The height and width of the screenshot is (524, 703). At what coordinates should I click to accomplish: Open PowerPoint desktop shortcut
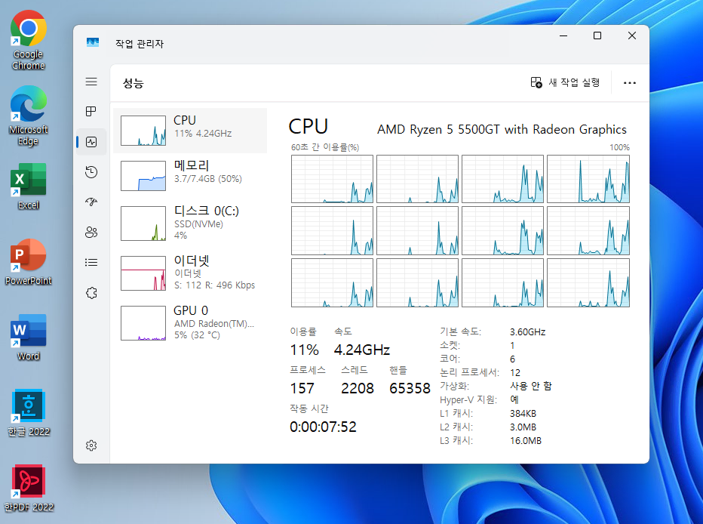coord(28,262)
